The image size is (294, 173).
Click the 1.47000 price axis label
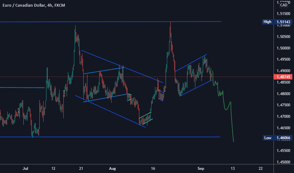pyautogui.click(x=283, y=116)
